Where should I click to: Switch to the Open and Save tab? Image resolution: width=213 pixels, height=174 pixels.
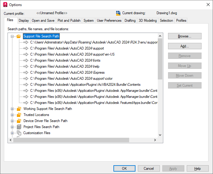[x=43, y=21]
